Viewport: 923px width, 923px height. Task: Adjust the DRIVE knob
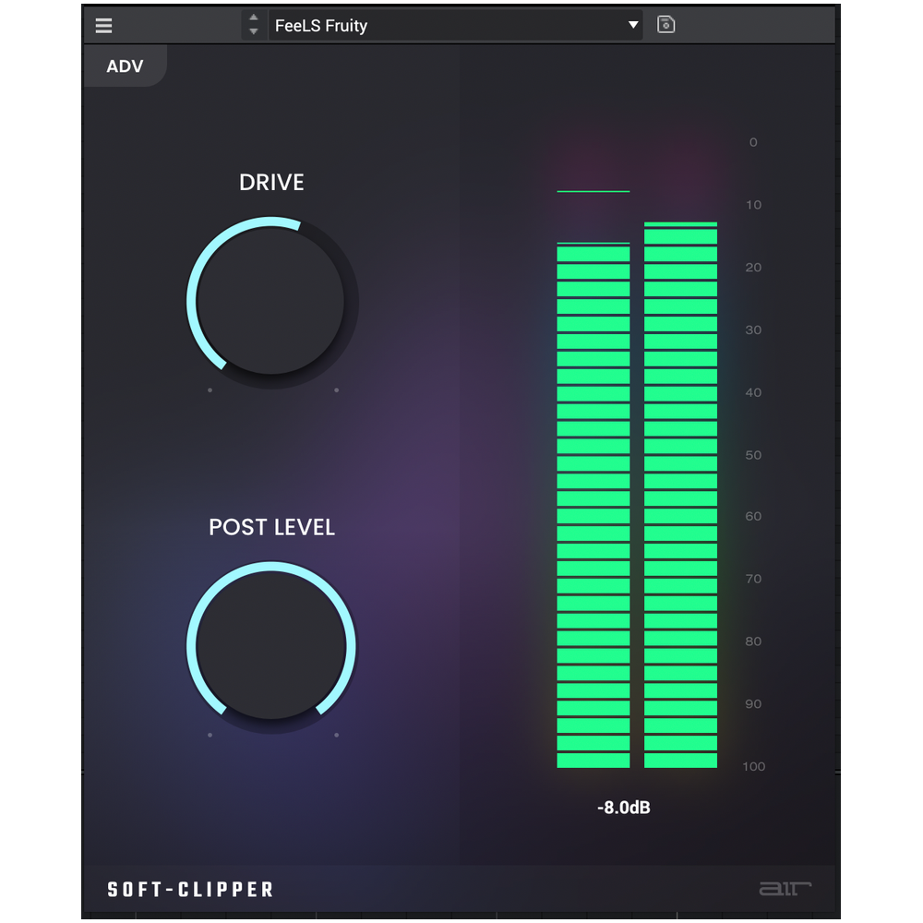(x=270, y=300)
